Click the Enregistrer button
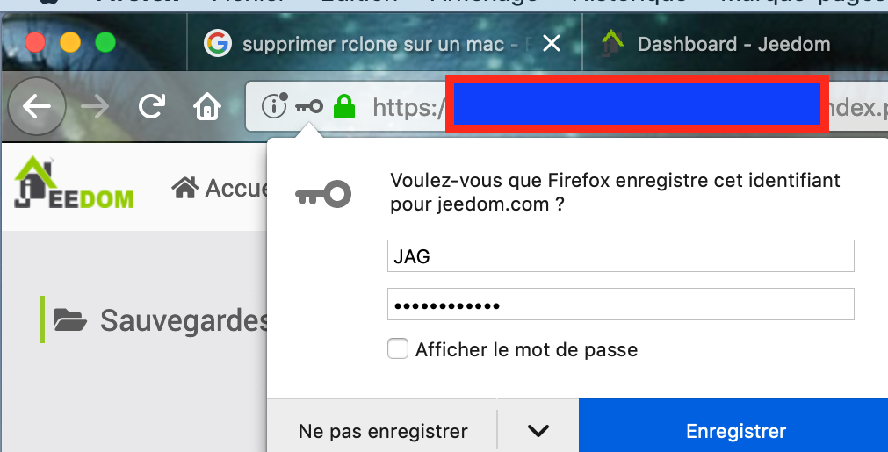The image size is (888, 452). pos(735,431)
